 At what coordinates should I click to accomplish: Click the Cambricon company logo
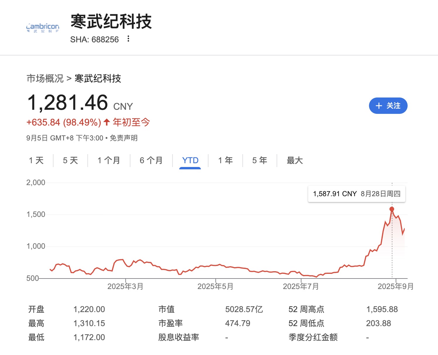tap(43, 28)
